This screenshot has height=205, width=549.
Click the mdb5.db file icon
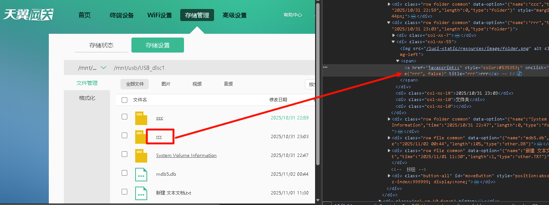point(141,175)
